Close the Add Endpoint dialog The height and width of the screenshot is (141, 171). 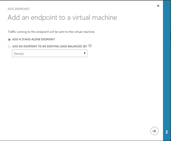[158, 6]
